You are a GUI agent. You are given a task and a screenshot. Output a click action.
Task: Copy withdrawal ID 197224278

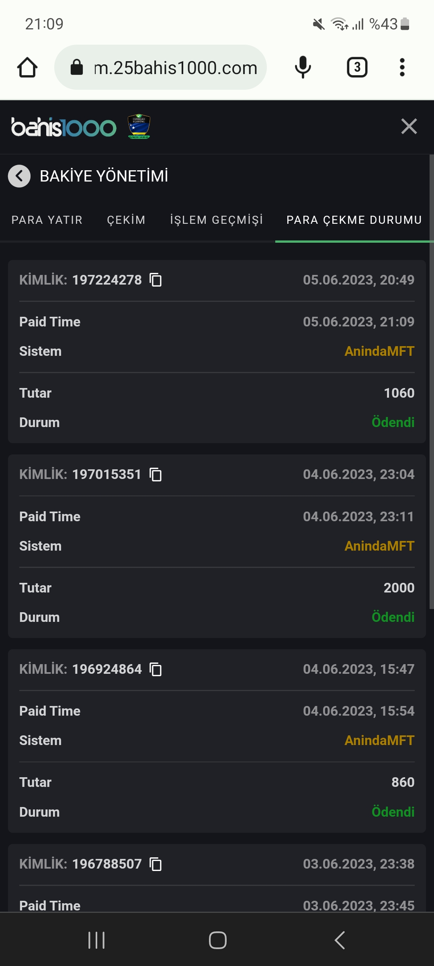(156, 280)
